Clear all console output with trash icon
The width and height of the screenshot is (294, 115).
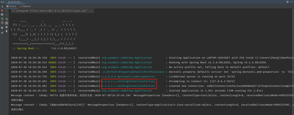point(7,31)
